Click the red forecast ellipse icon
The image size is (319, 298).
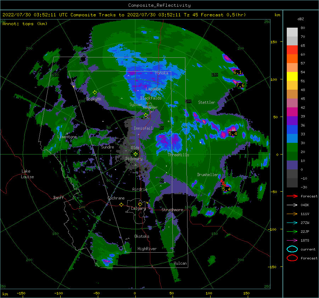[292, 258]
